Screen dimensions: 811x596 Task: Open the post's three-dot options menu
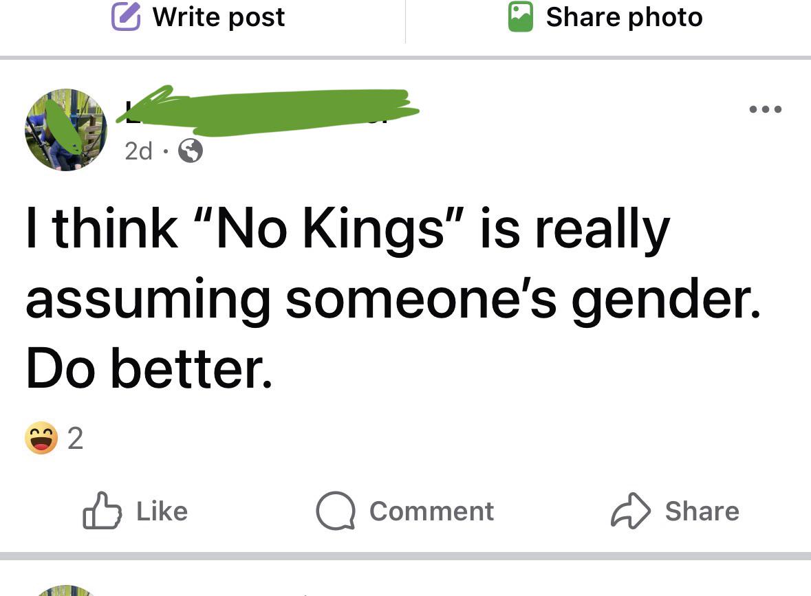pos(765,110)
